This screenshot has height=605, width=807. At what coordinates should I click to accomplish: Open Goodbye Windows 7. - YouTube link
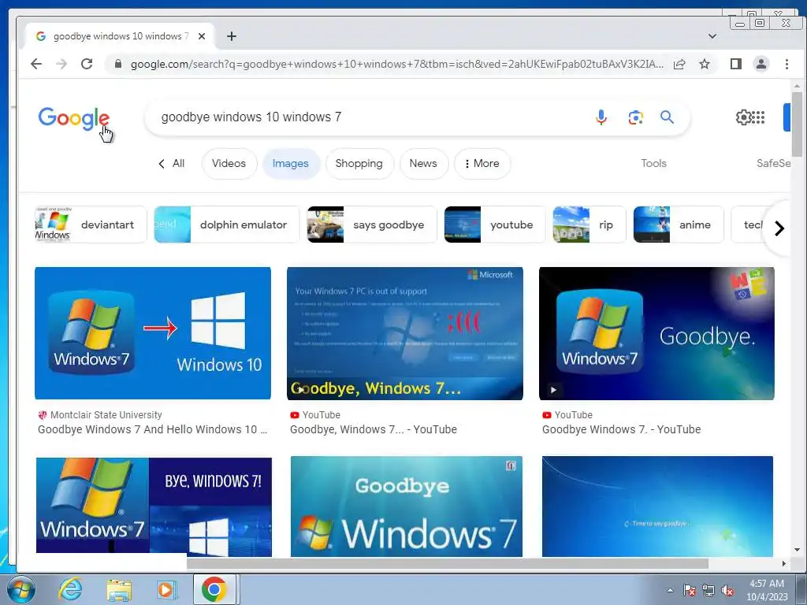tap(621, 429)
